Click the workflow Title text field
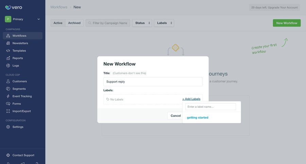This screenshot has height=164, width=306. [153, 82]
